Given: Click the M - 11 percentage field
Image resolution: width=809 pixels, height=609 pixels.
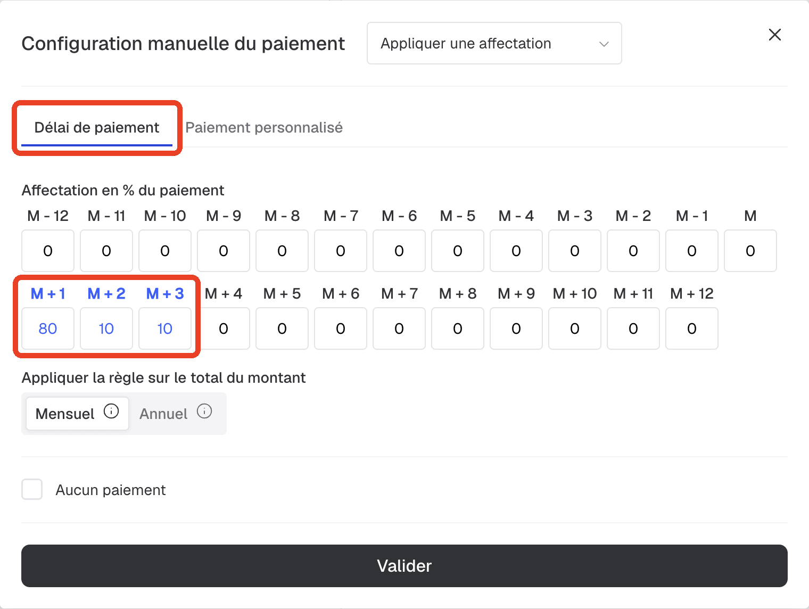Looking at the screenshot, I should point(106,251).
